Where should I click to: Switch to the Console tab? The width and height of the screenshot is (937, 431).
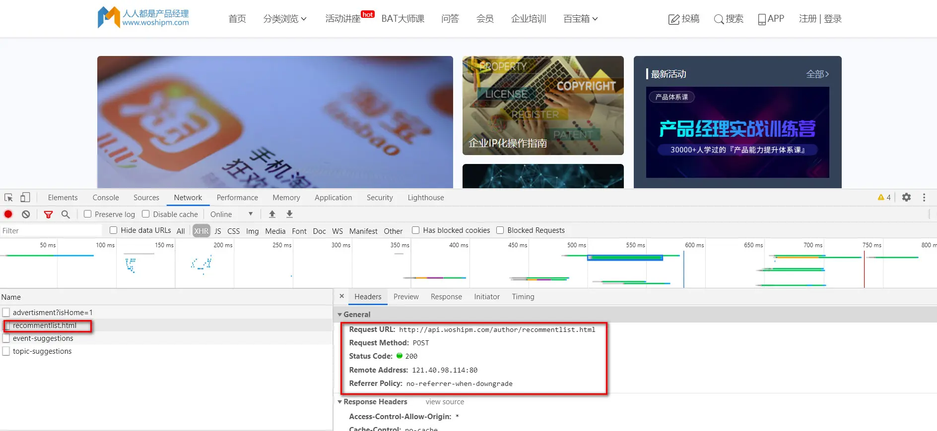106,197
